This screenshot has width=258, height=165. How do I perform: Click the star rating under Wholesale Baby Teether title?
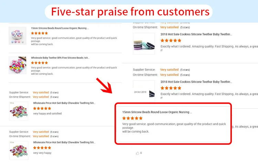pos(39,63)
